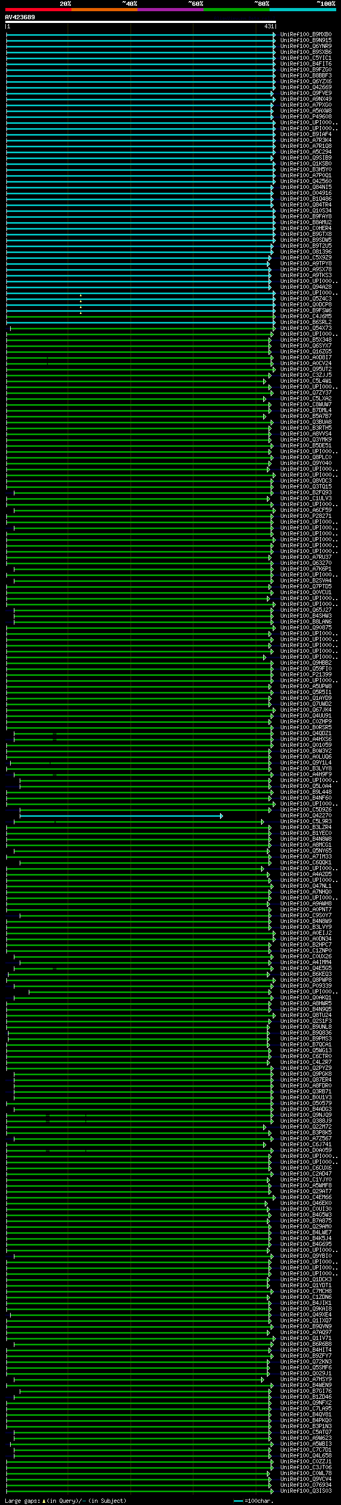Open hit UniRef100_B9N915
Image resolution: width=341 pixels, height=1505 pixels.
306,41
